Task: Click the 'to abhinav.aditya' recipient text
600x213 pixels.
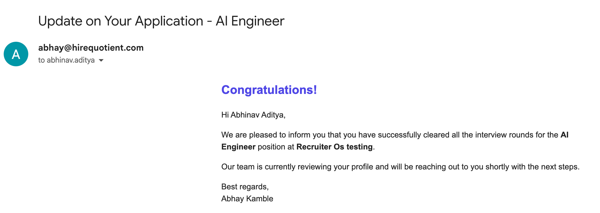Action: tap(66, 60)
